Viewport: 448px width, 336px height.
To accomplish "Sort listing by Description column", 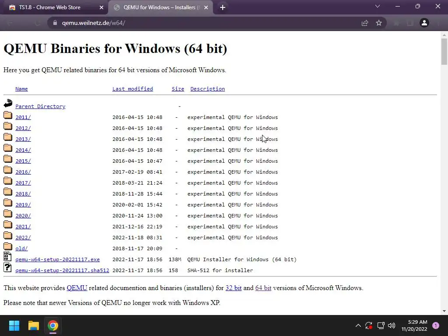I will tap(207, 89).
